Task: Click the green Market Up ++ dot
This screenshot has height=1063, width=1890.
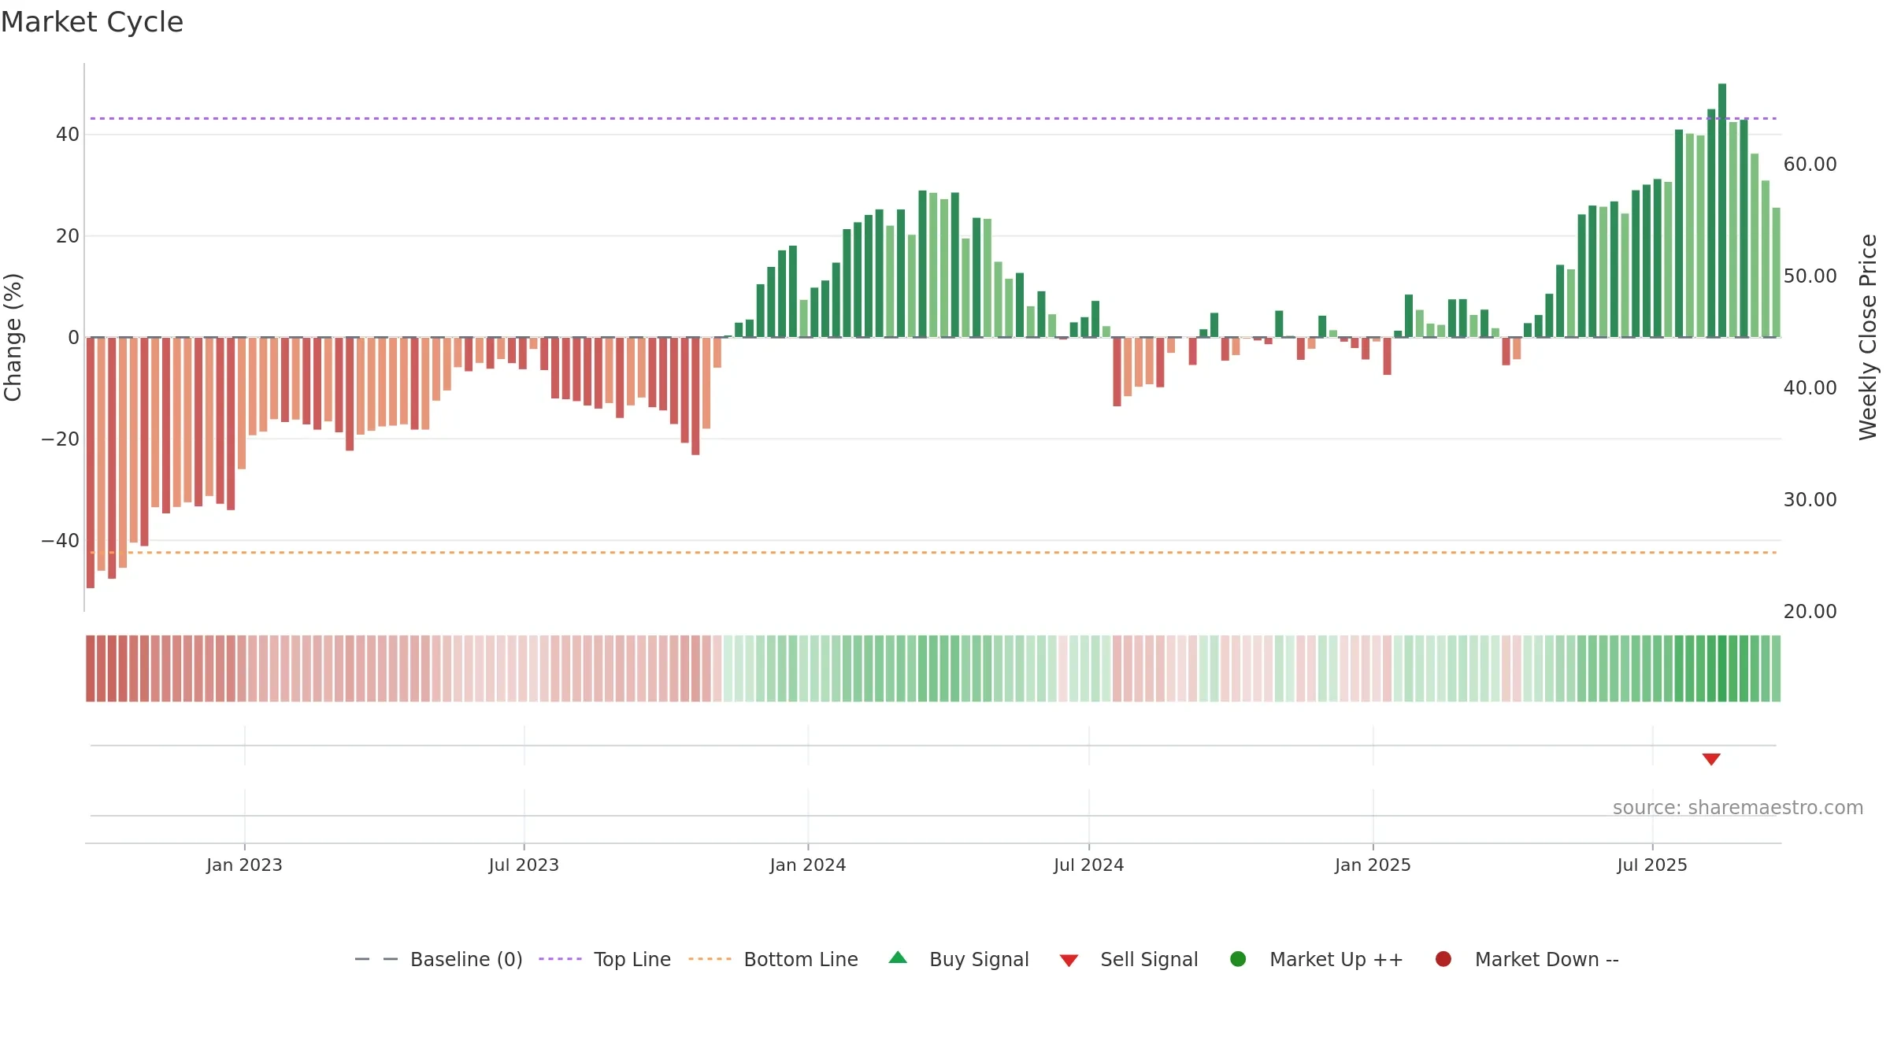Action: click(1238, 959)
